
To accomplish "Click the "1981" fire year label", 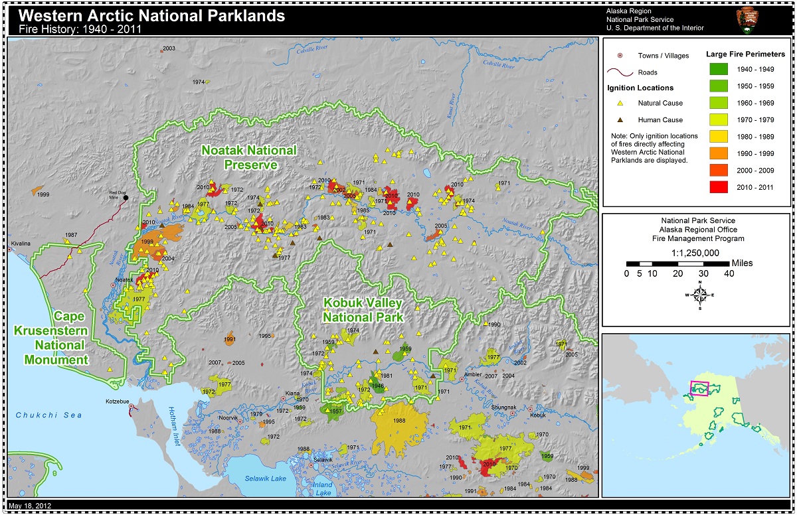I will pos(387,376).
